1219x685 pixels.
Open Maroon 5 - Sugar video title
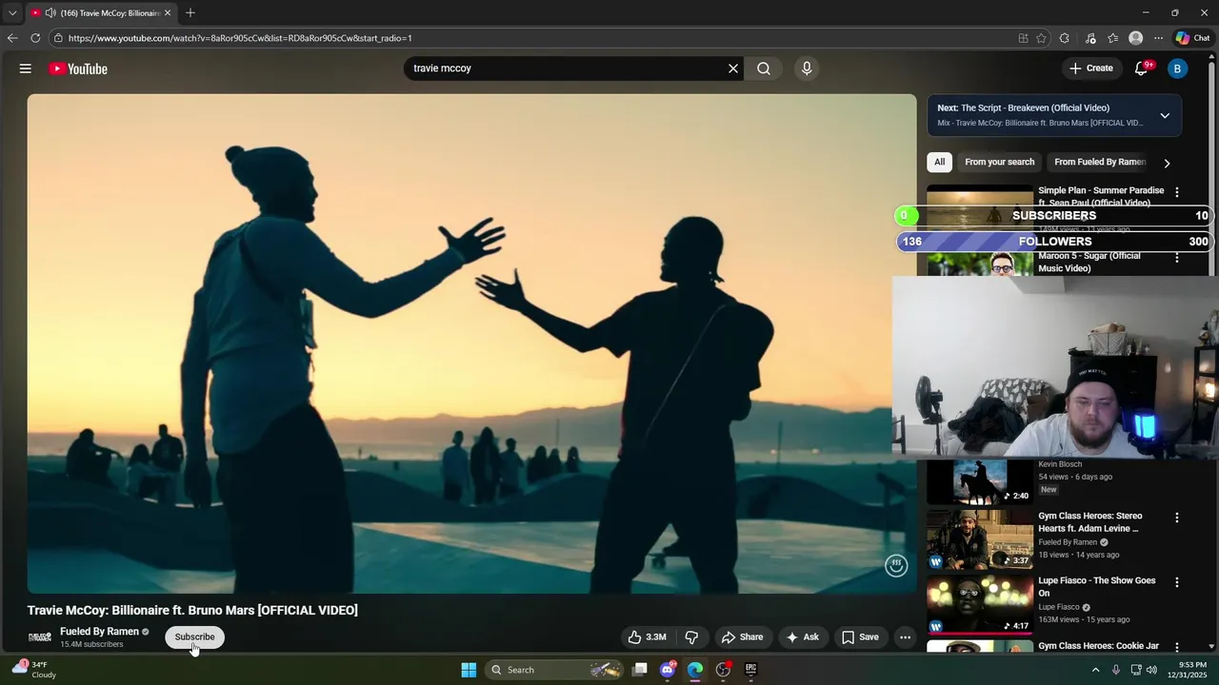click(x=1089, y=262)
